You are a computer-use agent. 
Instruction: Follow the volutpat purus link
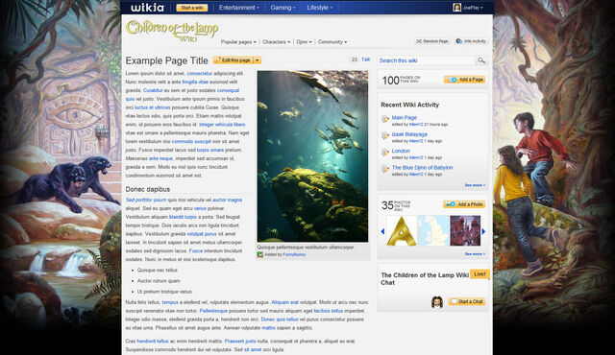[x=202, y=234]
